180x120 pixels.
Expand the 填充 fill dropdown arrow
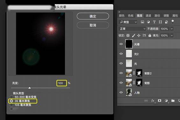click(172, 36)
